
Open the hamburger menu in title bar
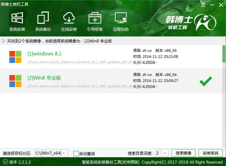tap(203, 5)
